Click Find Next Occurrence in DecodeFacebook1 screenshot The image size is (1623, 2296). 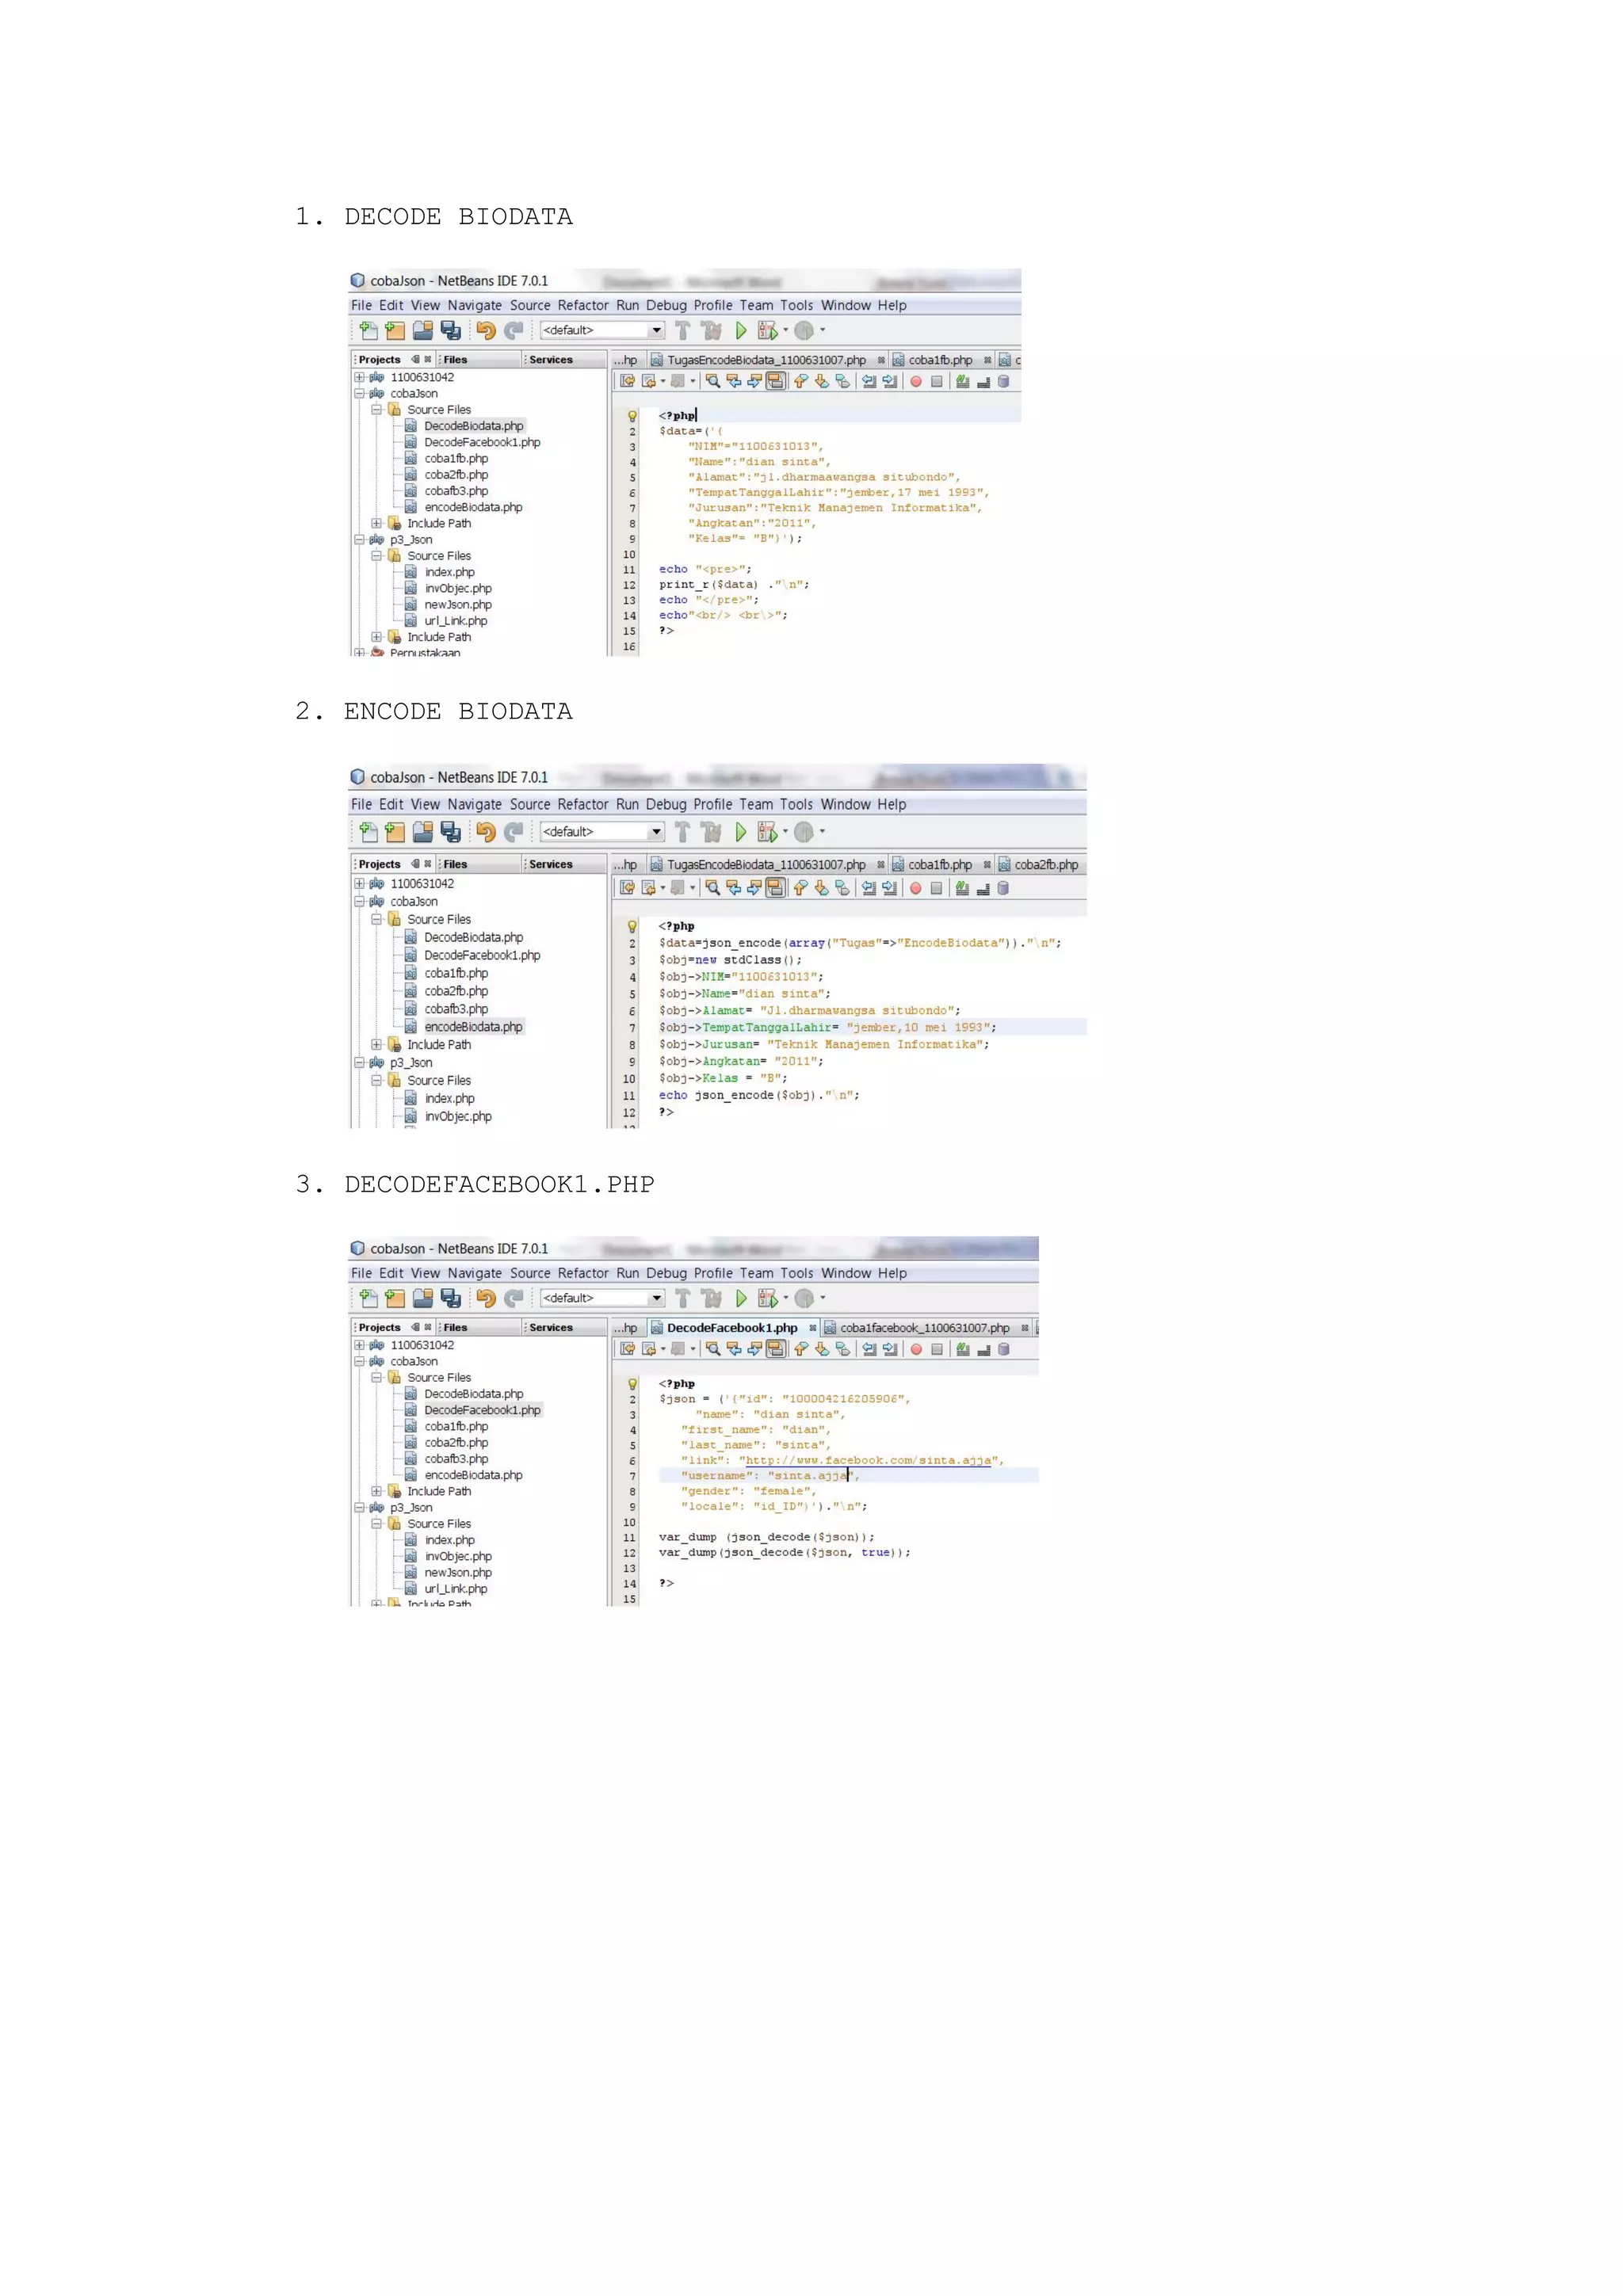754,1349
